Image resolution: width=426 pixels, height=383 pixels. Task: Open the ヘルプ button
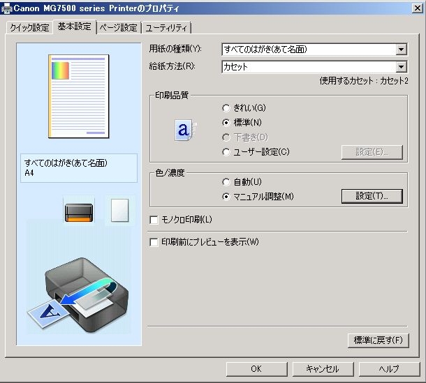pyautogui.click(x=389, y=369)
